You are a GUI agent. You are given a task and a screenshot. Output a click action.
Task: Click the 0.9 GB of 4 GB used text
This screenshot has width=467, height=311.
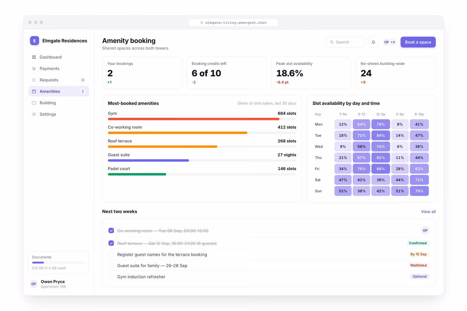[x=49, y=268]
